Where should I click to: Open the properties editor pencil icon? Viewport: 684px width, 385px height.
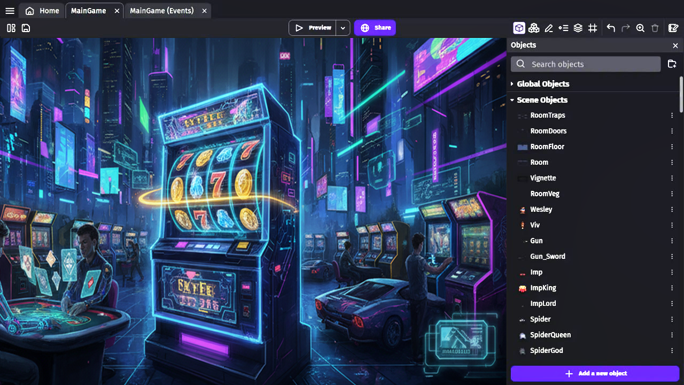click(548, 28)
